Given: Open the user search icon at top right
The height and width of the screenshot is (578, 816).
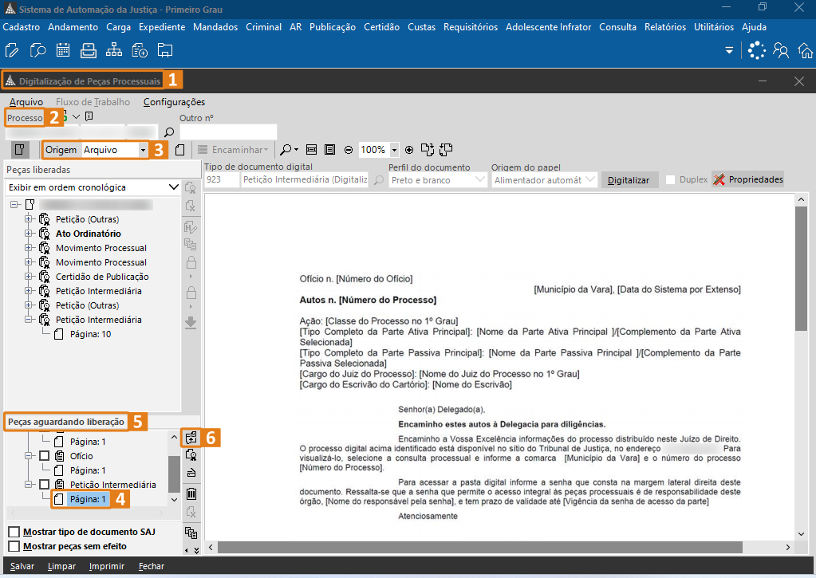Looking at the screenshot, I should pos(781,50).
